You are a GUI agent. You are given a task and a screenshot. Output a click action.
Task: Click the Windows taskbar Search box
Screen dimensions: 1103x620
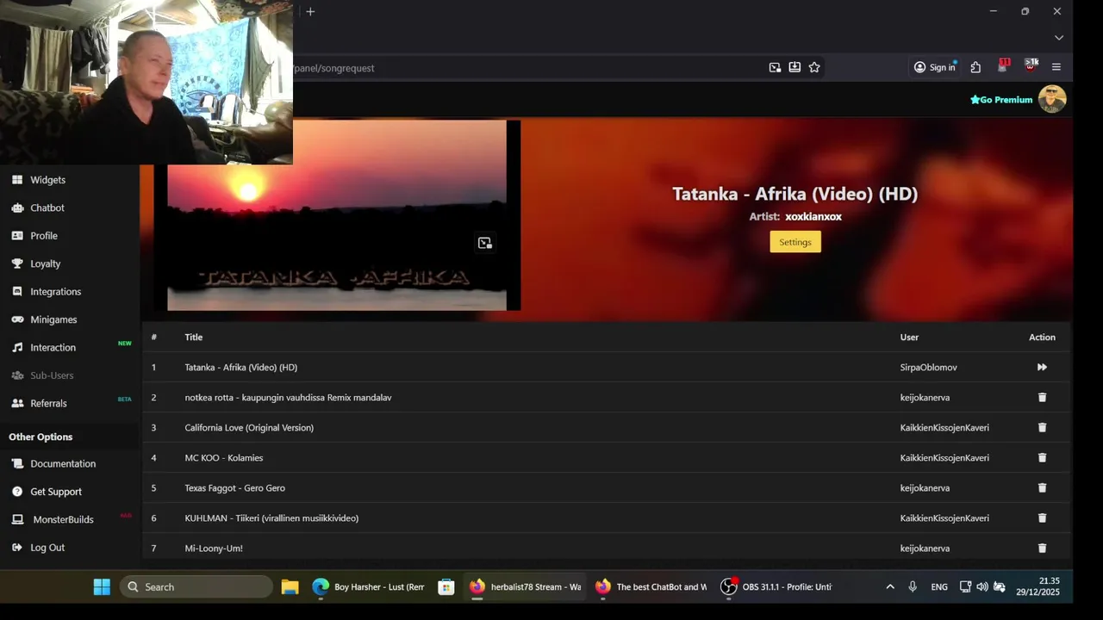click(x=196, y=586)
